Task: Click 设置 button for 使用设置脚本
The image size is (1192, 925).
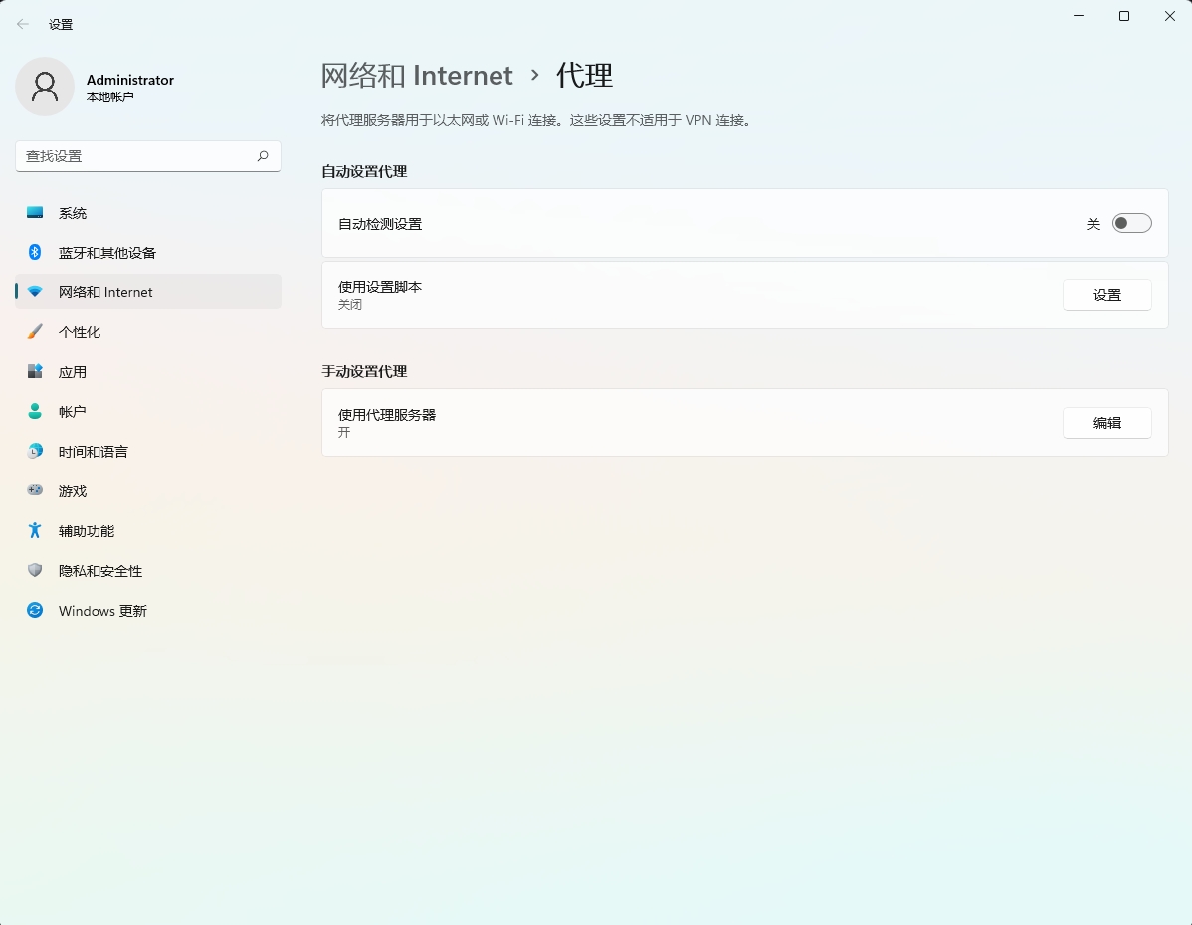Action: [1106, 295]
